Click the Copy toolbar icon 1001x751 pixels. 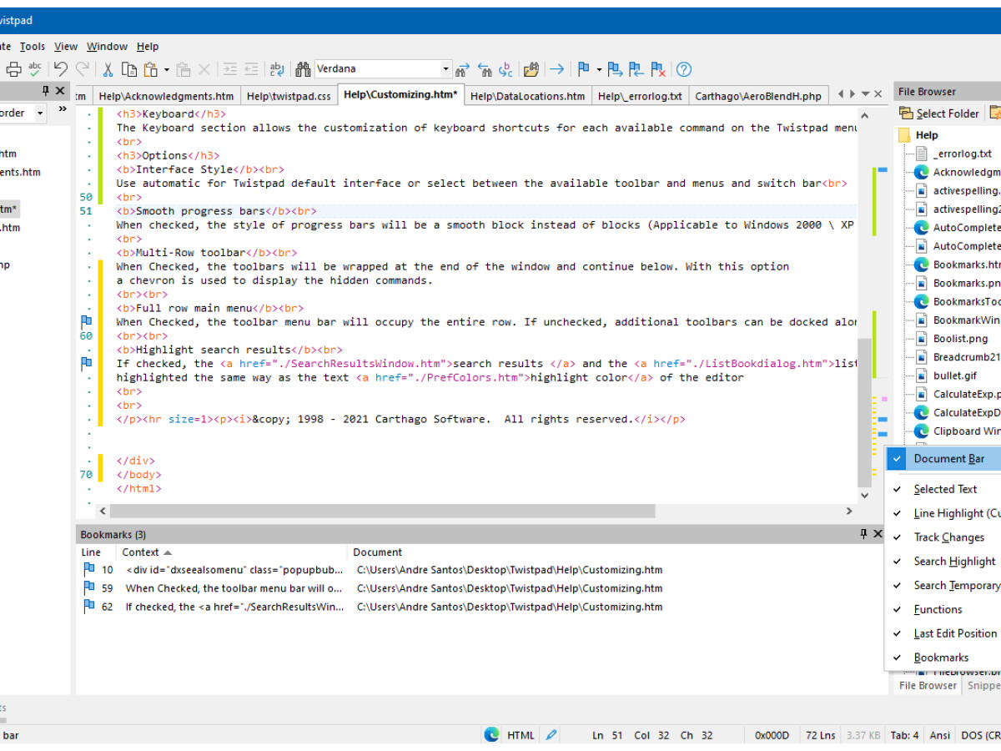[x=128, y=69]
